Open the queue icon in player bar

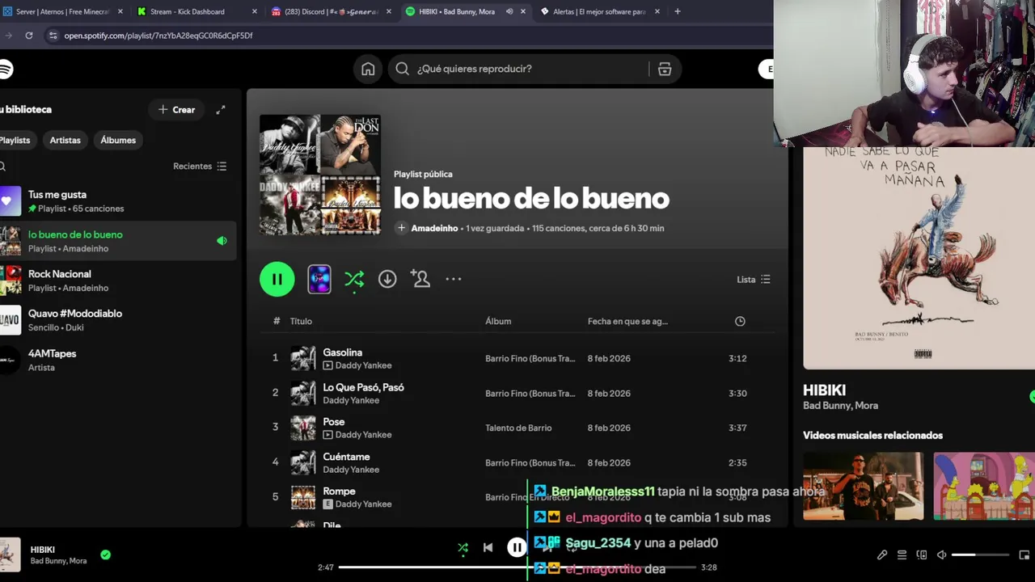(x=902, y=555)
